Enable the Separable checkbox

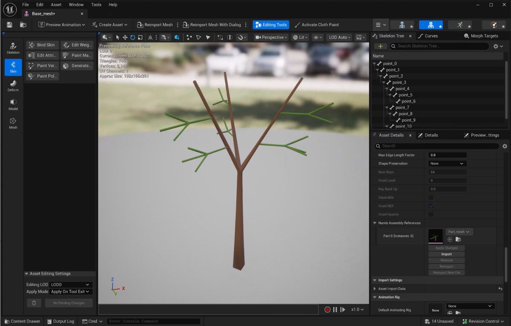[431, 197]
